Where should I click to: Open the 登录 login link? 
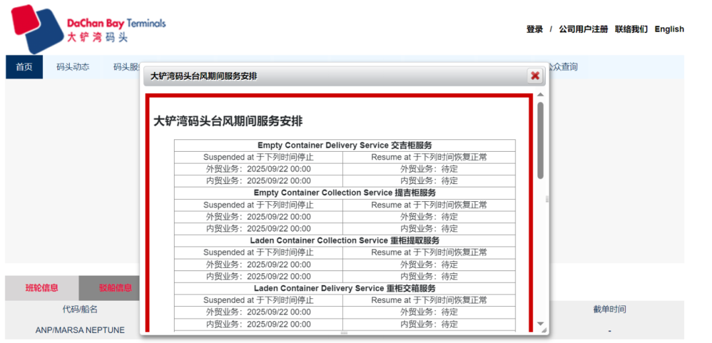pyautogui.click(x=535, y=29)
